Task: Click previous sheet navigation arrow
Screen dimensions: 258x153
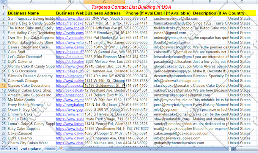Action: click(7, 149)
